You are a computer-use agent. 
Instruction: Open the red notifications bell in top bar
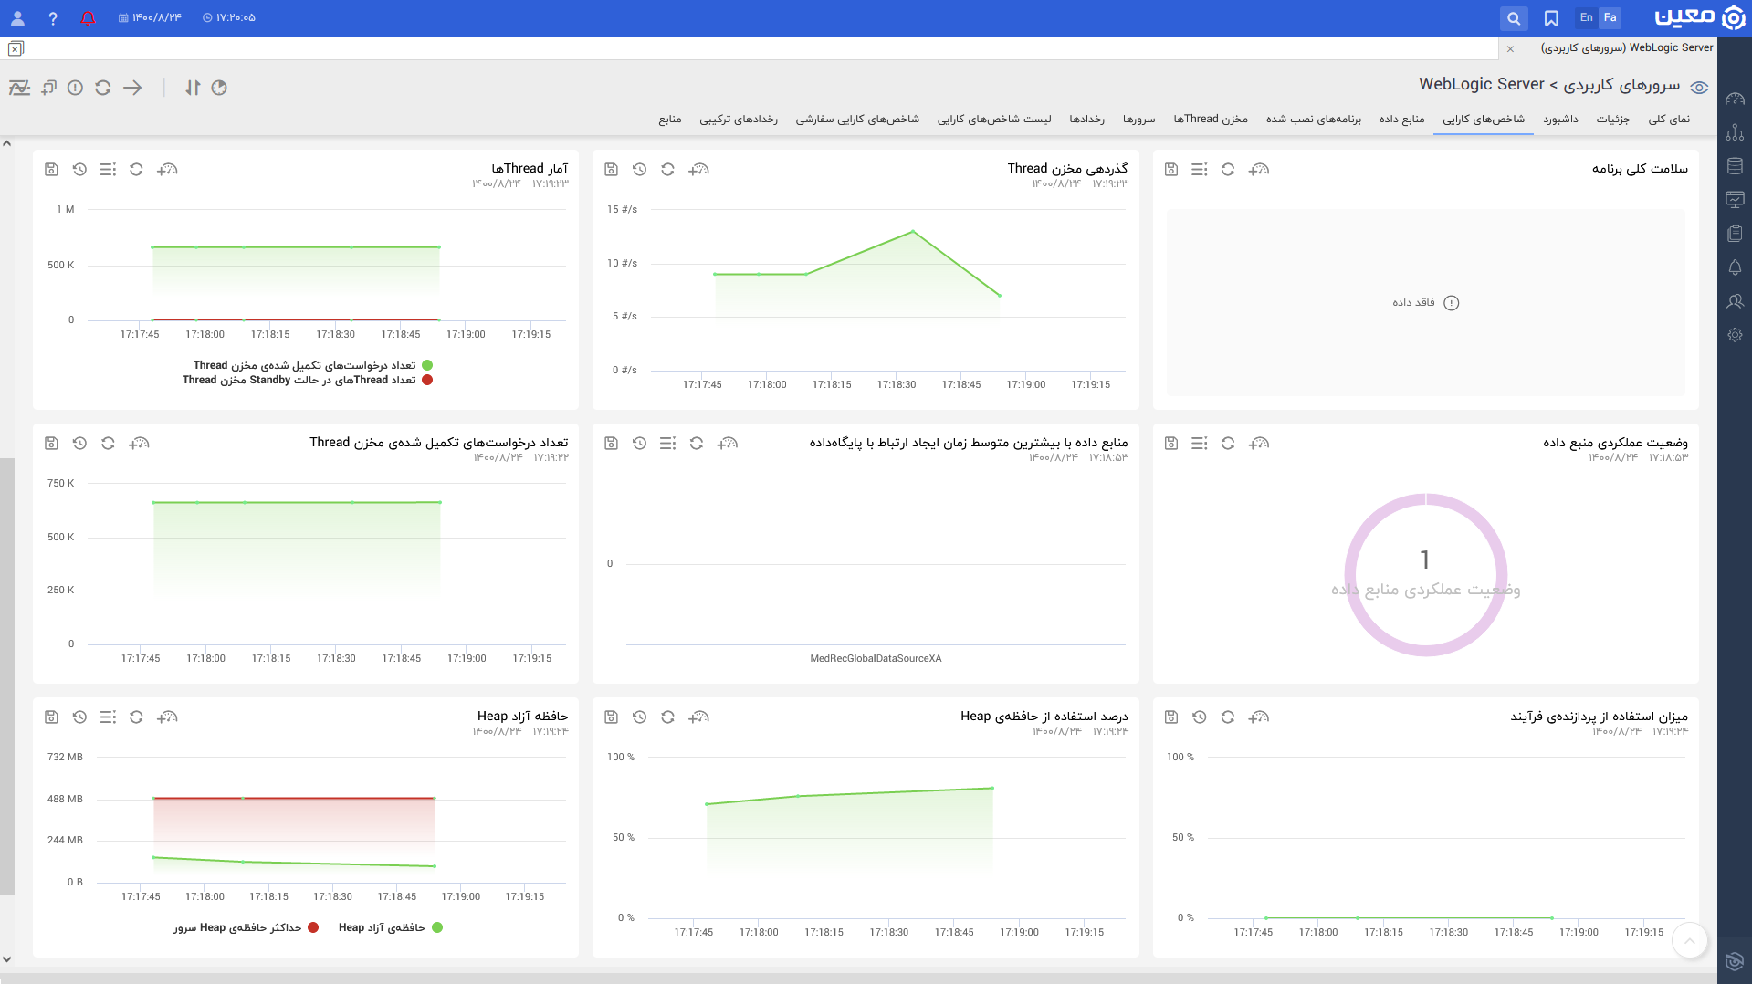coord(88,18)
